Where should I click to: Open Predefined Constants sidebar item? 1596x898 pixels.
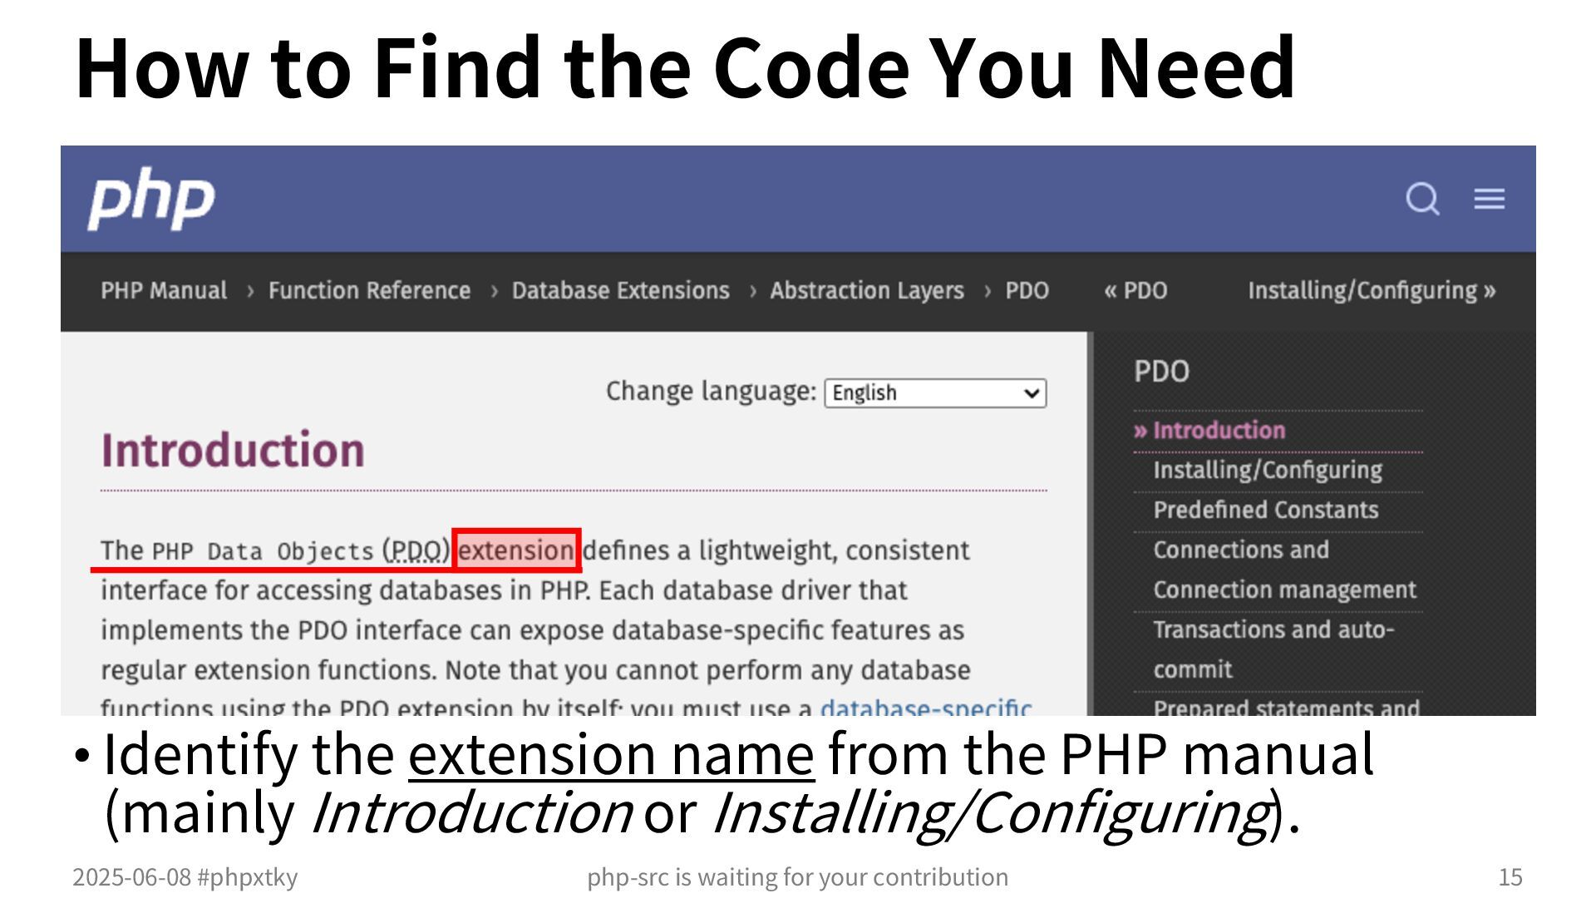[x=1265, y=510]
